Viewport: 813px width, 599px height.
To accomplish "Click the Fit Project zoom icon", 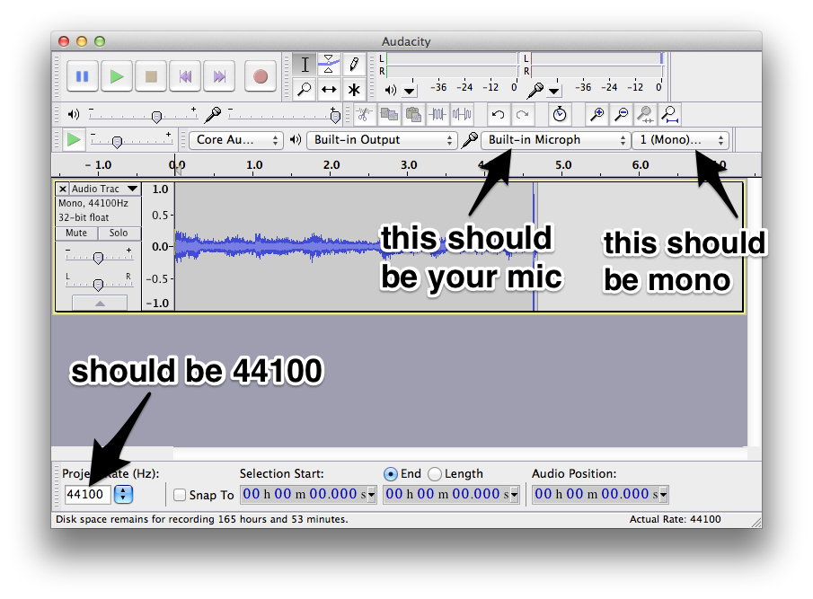I will click(x=670, y=114).
